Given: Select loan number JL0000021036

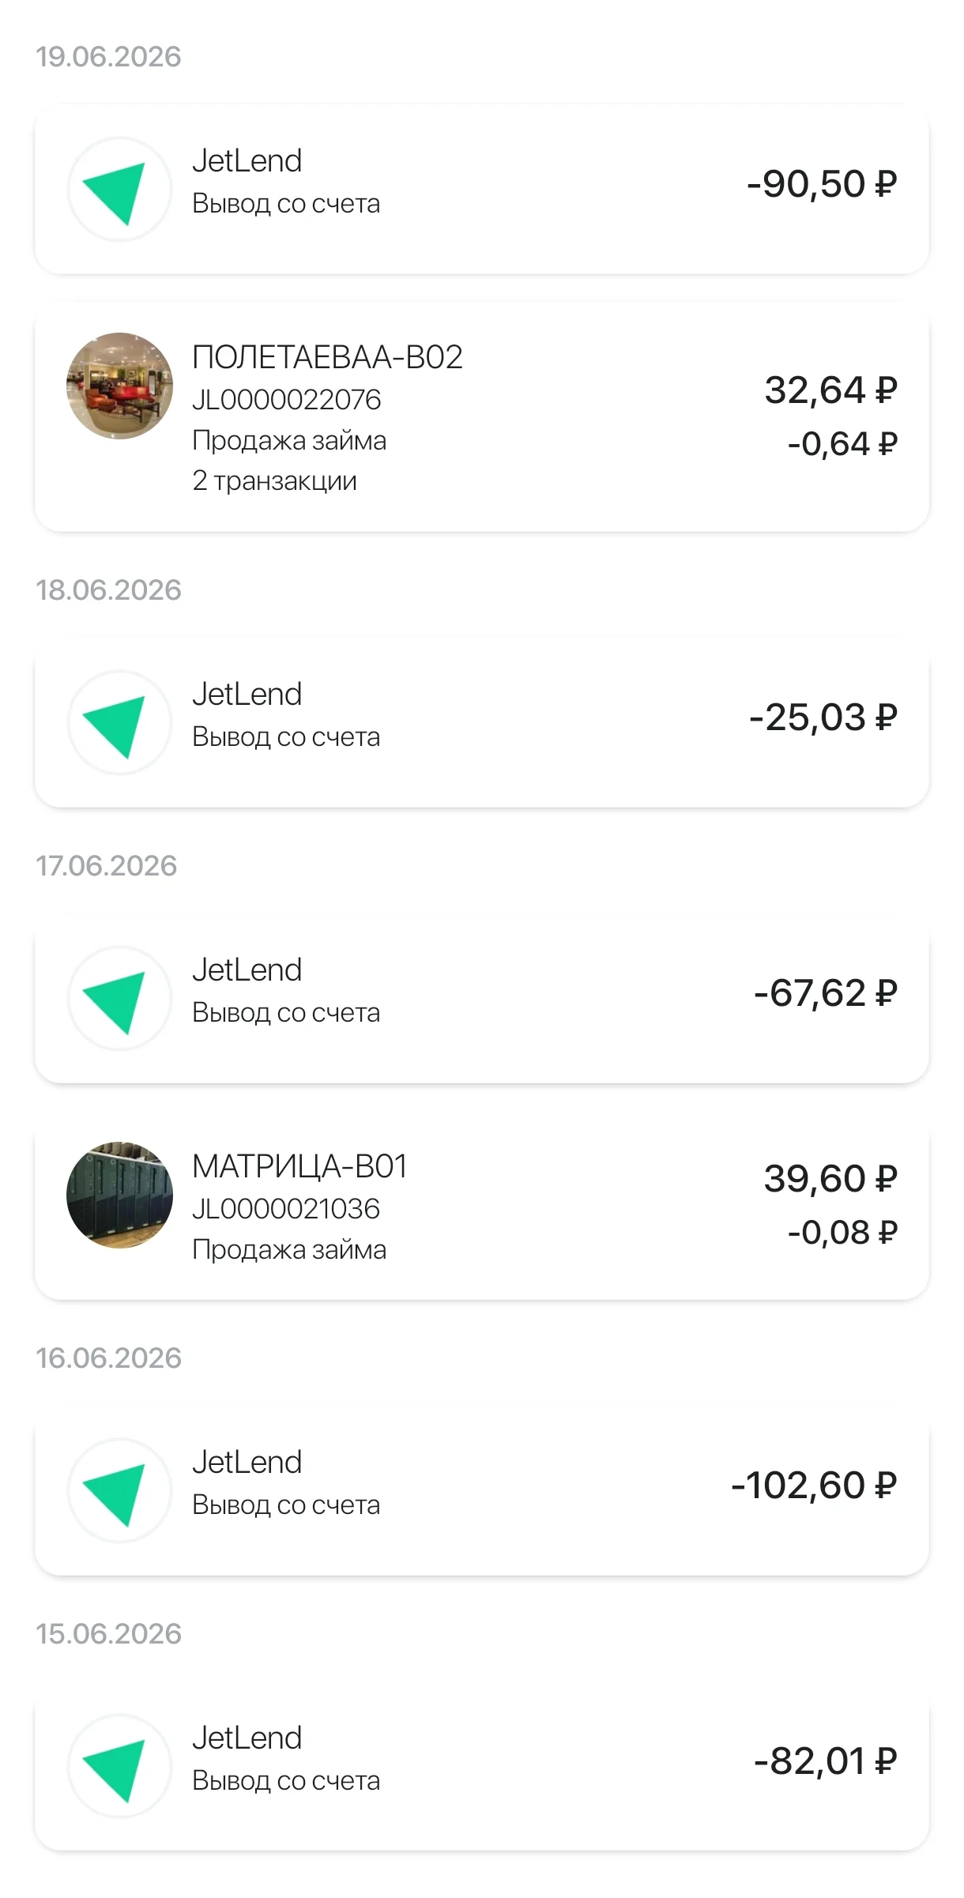Looking at the screenshot, I should coord(286,1209).
